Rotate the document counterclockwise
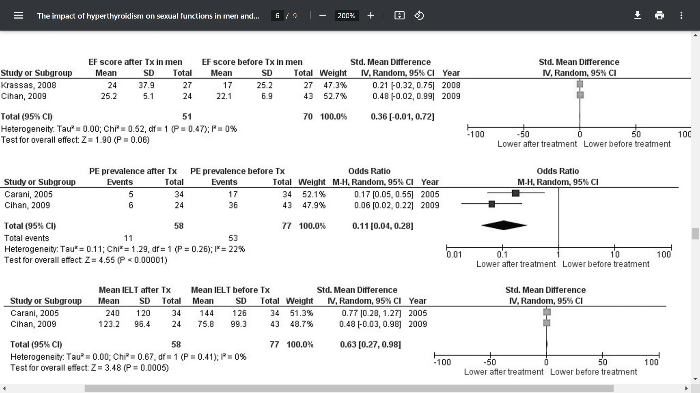This screenshot has width=700, height=393. [419, 16]
